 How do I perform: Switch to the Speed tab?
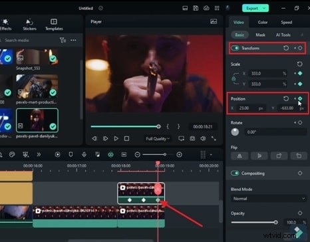click(286, 22)
